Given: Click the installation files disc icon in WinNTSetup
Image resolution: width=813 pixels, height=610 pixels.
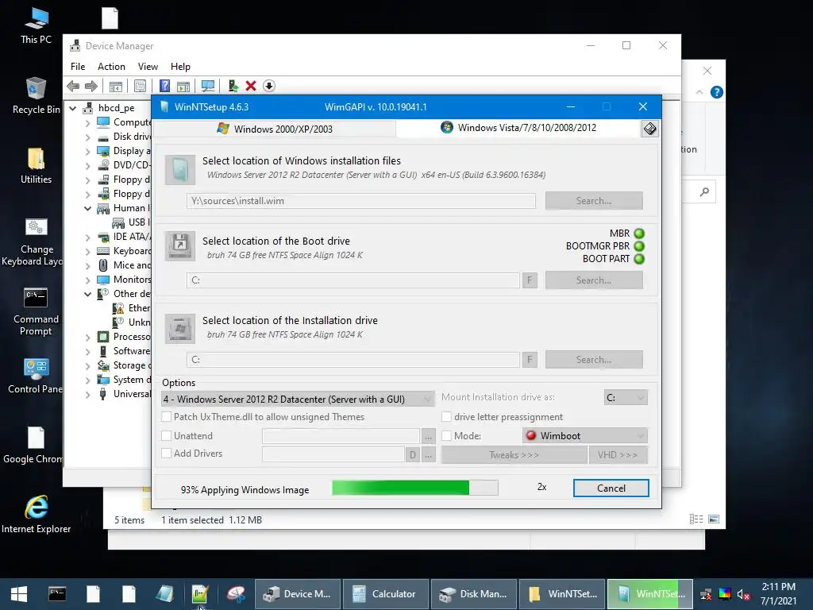Looking at the screenshot, I should (180, 170).
